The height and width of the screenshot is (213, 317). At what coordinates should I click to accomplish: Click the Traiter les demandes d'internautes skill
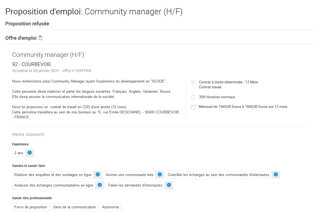coord(135,185)
